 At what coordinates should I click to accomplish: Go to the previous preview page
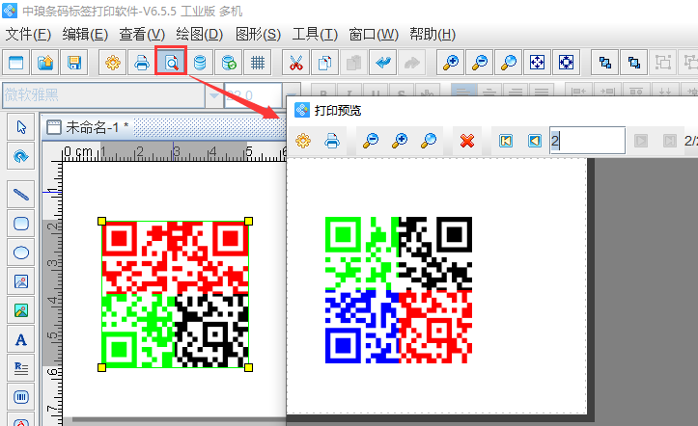tap(534, 141)
